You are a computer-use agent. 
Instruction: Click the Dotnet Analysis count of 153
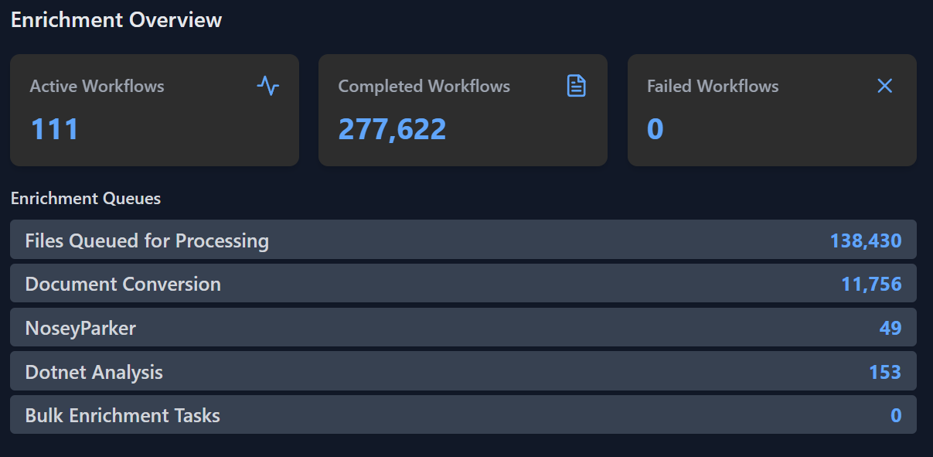[x=884, y=373]
